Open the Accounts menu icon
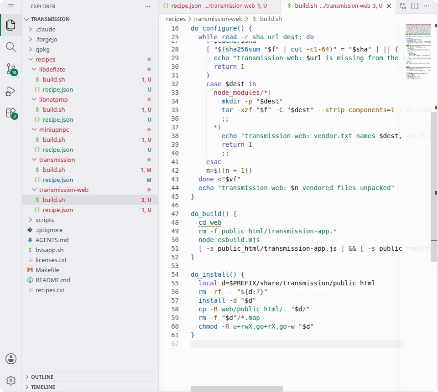Viewport: 438px width, 392px height. click(11, 359)
